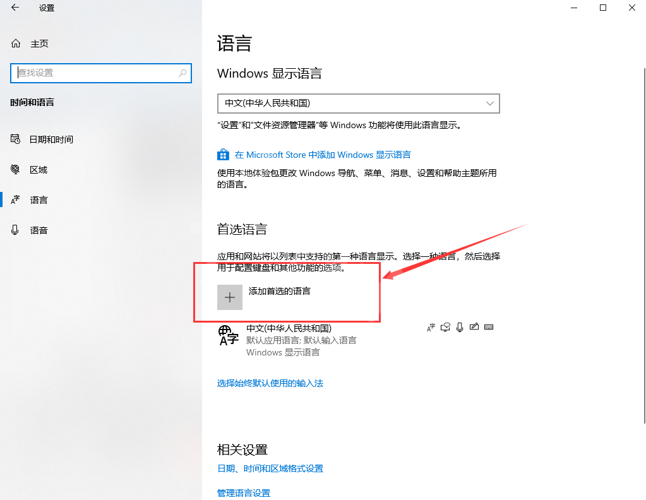Open the 主页 home icon
The width and height of the screenshot is (646, 500).
pyautogui.click(x=16, y=44)
